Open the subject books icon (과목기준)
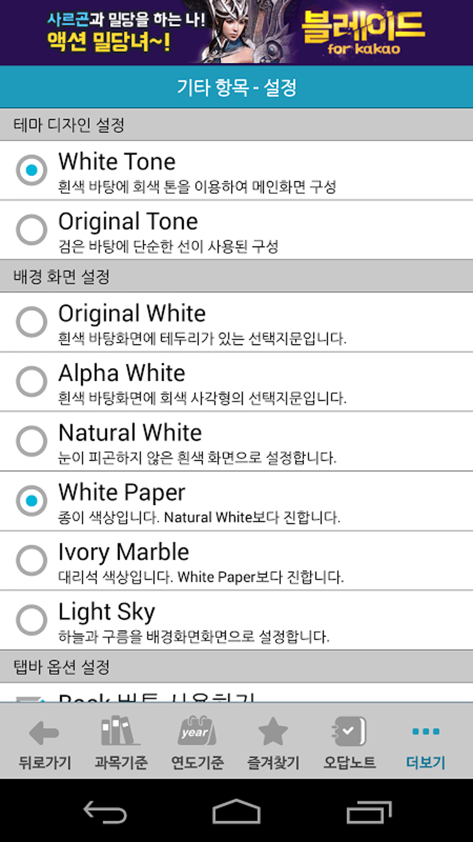This screenshot has height=842, width=473. click(x=121, y=731)
